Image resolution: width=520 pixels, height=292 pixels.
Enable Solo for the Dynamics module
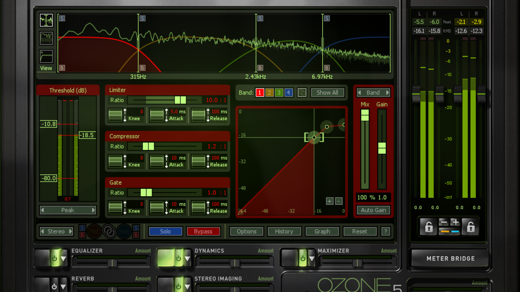[165, 232]
